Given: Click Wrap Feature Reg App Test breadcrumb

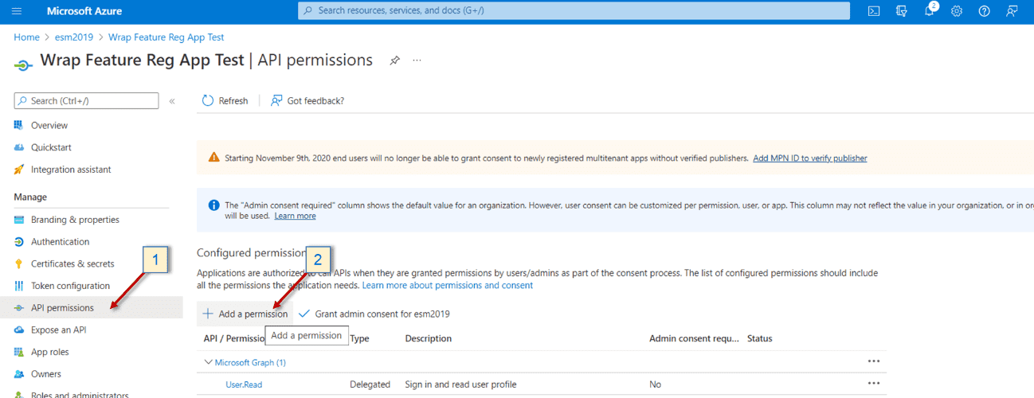Looking at the screenshot, I should click(166, 37).
